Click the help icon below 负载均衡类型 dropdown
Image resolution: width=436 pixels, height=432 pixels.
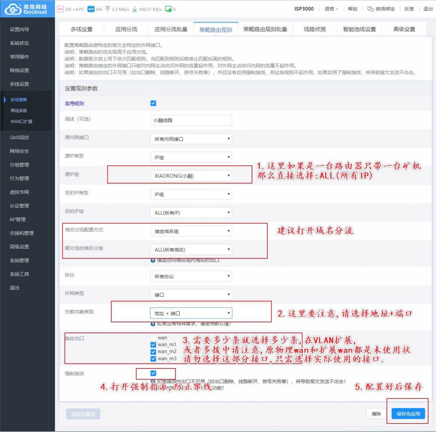[x=153, y=324]
